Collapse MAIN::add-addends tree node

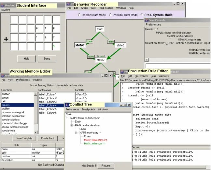coord(72,125)
